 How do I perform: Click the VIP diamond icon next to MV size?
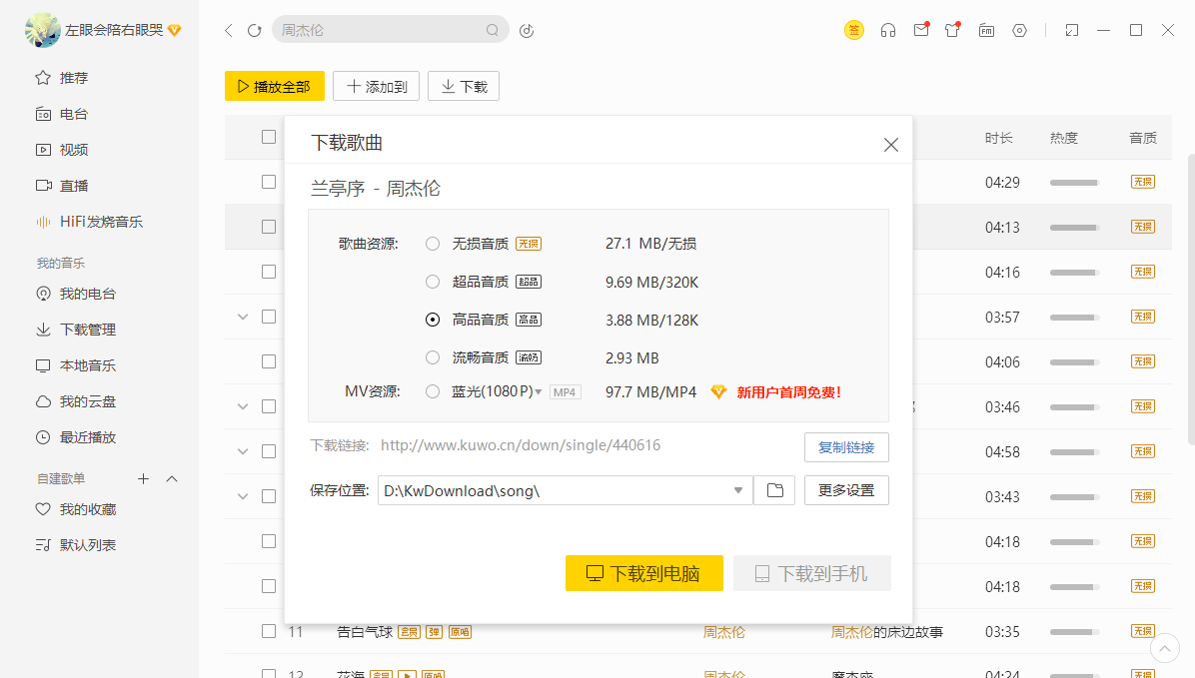(718, 391)
